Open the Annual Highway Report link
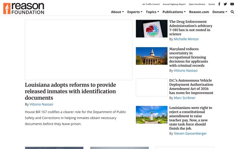The width and height of the screenshot is (239, 149). (174, 4)
